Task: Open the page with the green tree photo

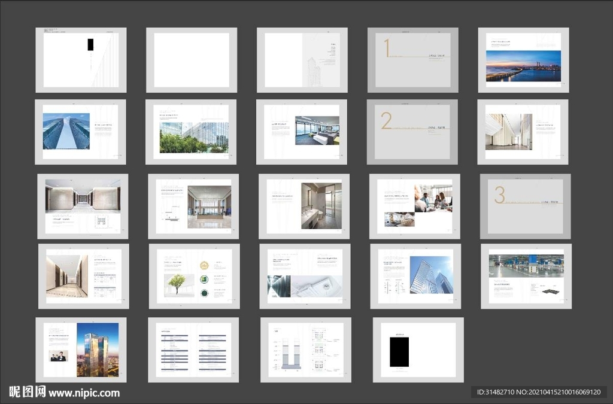Action: 195,276
